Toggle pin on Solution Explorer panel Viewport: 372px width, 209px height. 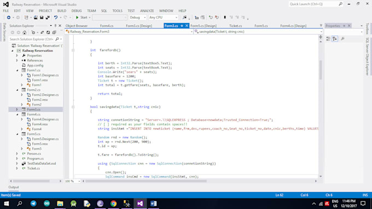(55, 26)
